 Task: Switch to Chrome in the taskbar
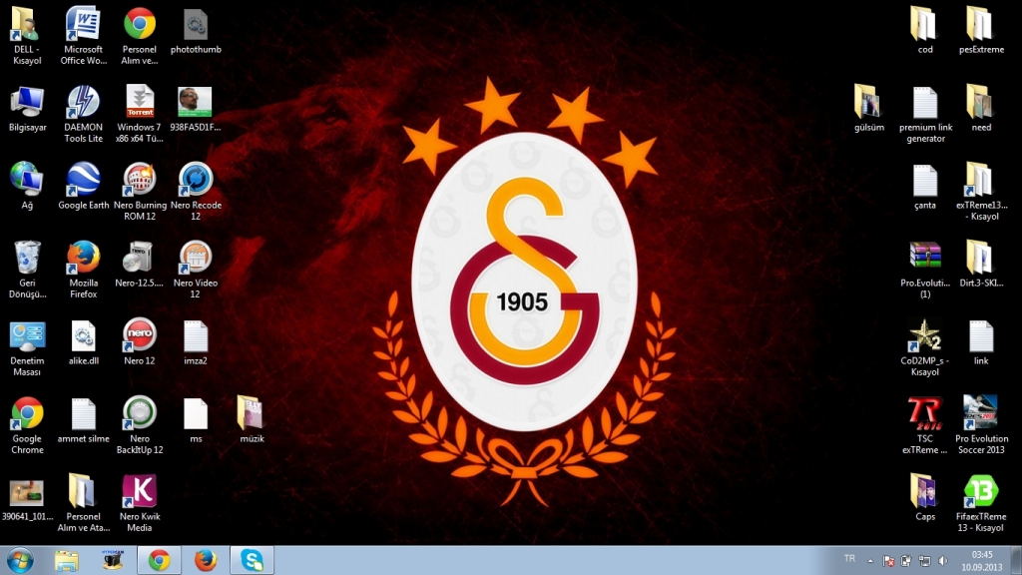click(159, 561)
